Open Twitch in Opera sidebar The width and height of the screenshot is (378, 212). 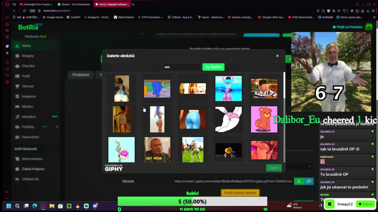tap(7, 46)
